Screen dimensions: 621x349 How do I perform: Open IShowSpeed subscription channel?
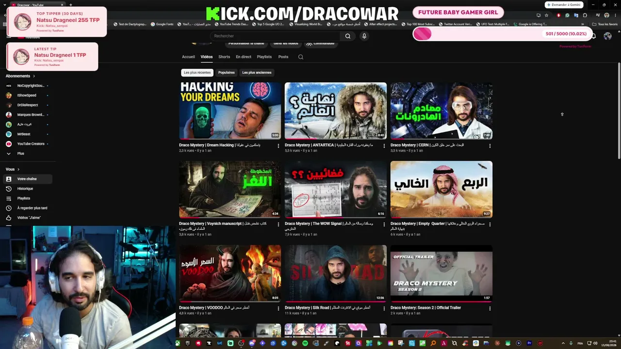[x=28, y=95]
